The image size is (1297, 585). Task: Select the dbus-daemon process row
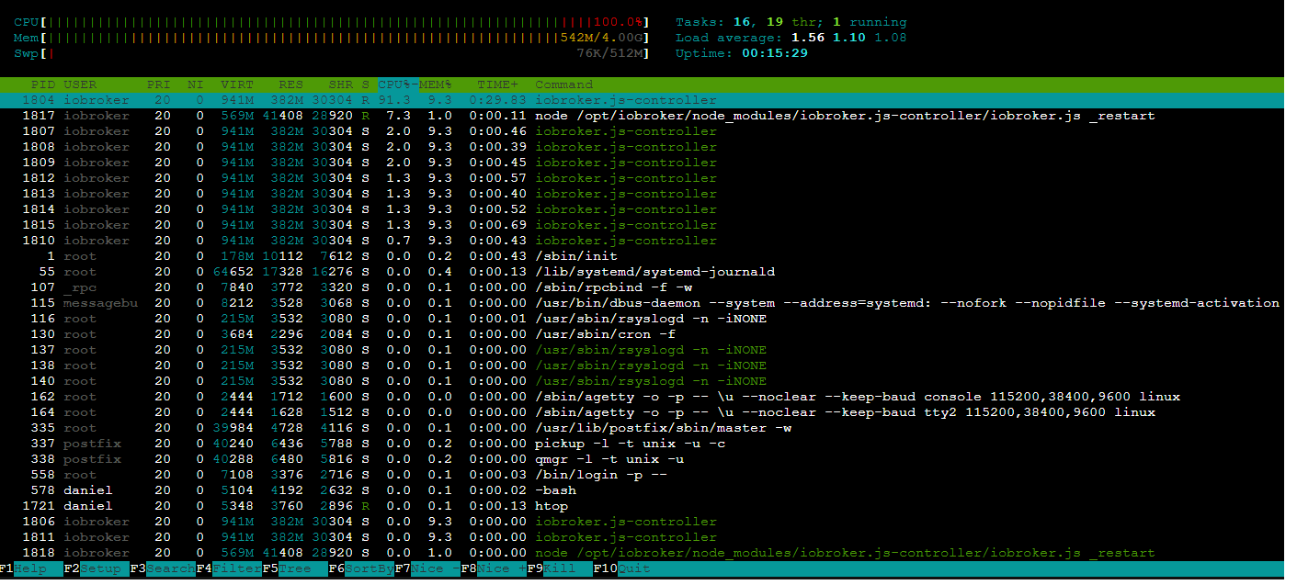point(642,303)
